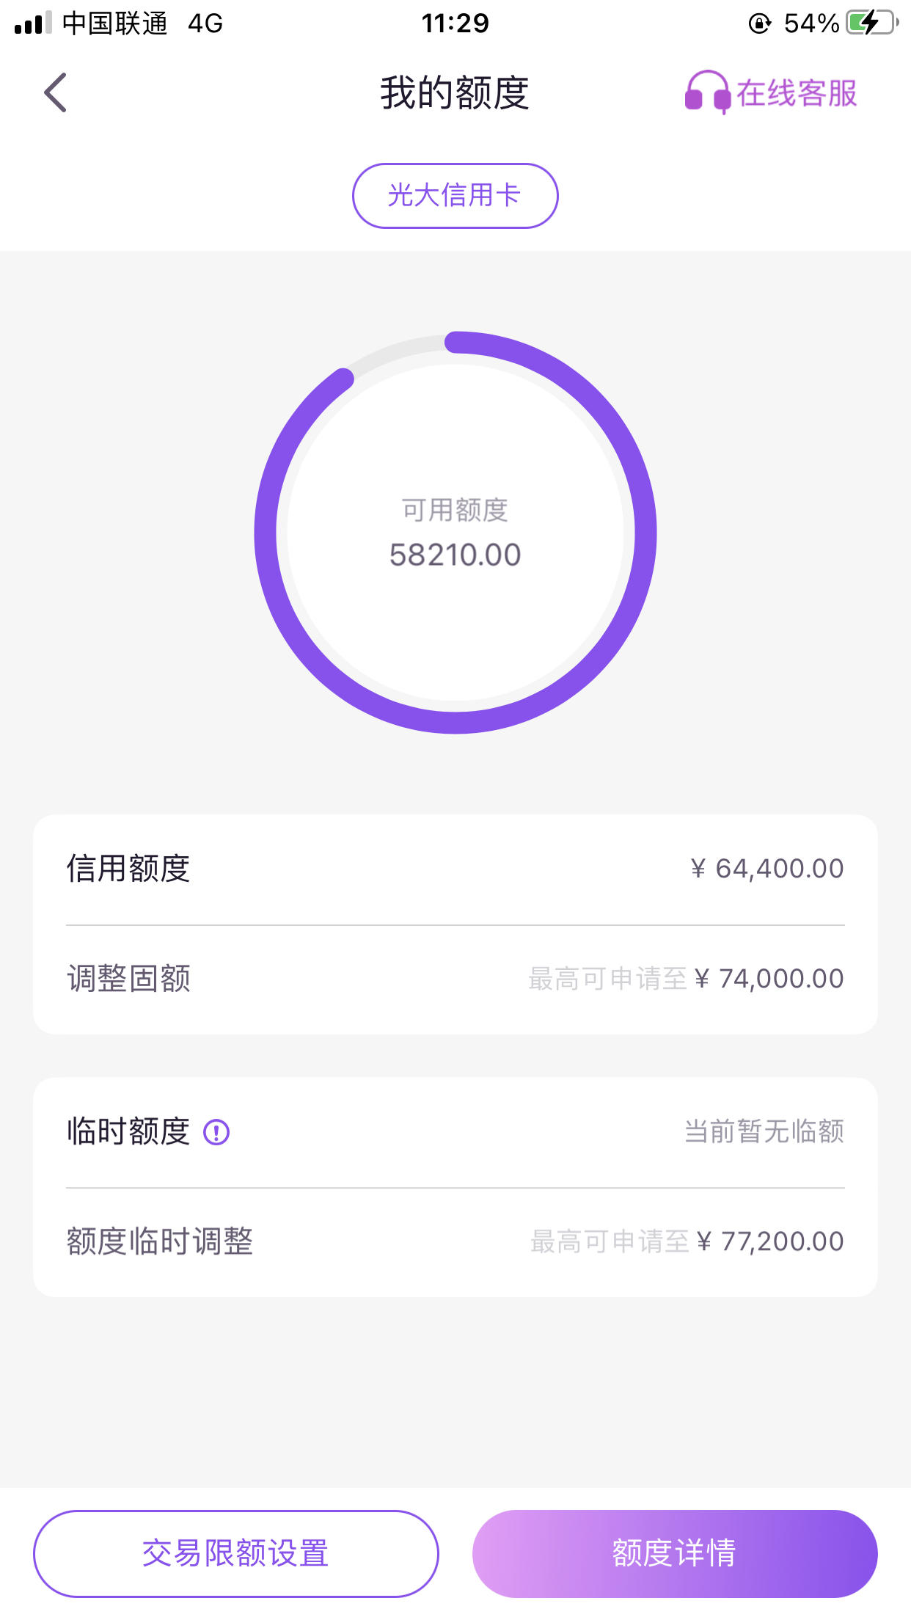
Task: Tap 当前暂无临额 status text
Action: (764, 1131)
